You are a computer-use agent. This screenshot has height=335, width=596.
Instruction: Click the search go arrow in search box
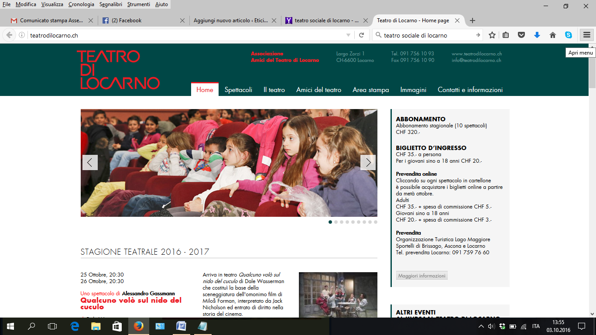pyautogui.click(x=478, y=35)
